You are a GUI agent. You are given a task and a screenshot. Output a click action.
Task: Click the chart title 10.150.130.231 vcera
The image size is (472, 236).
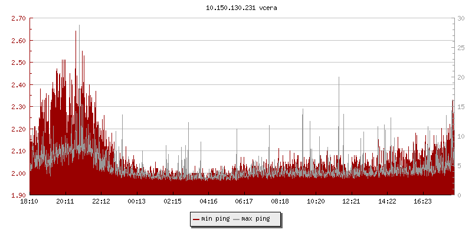pyautogui.click(x=241, y=8)
